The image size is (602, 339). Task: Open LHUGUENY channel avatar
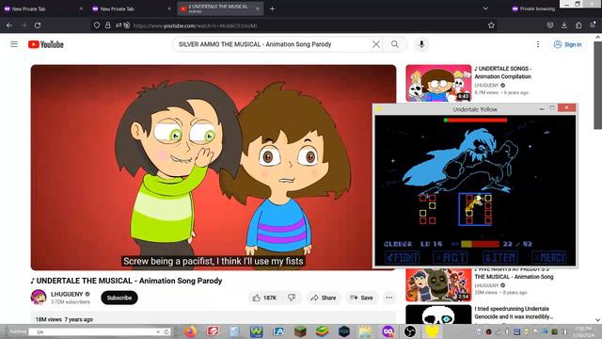tap(39, 298)
